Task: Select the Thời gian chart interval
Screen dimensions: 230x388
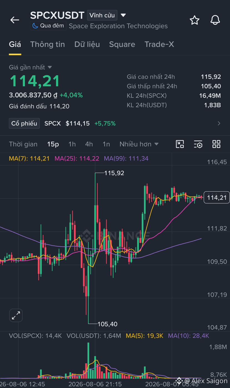Action: 23,144
